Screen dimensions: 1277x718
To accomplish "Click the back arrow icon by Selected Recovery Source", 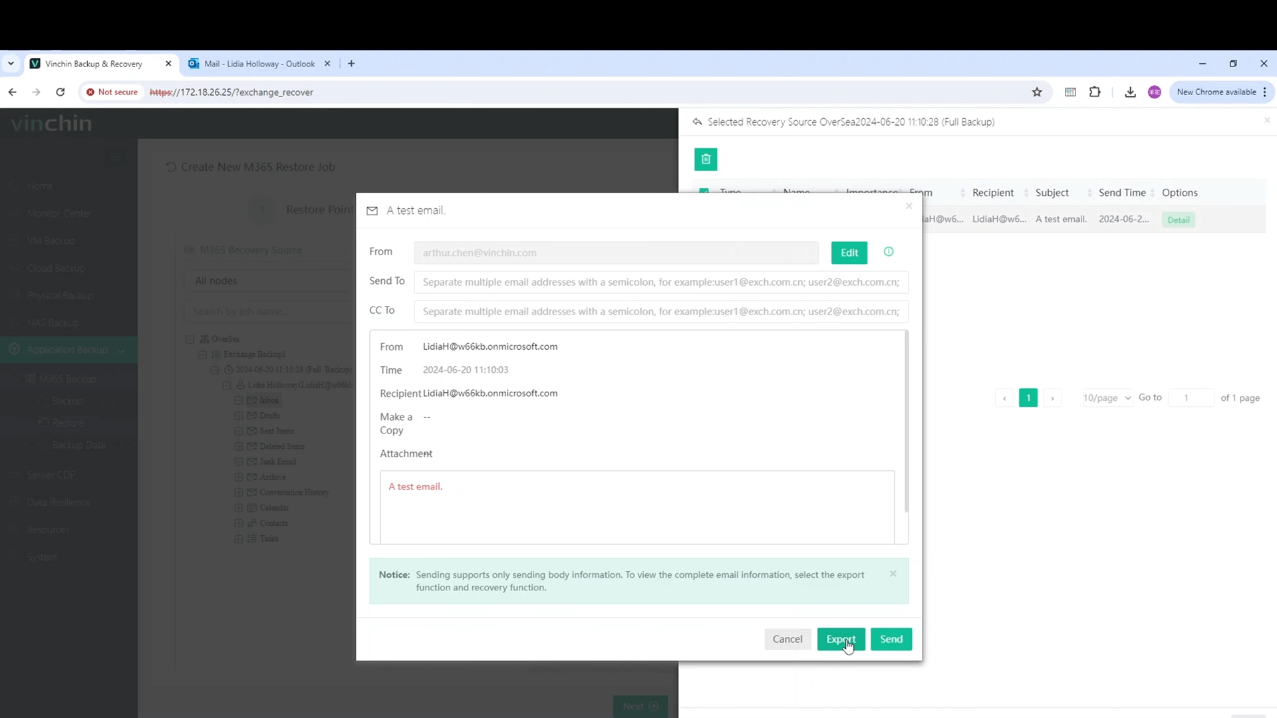I will point(697,122).
